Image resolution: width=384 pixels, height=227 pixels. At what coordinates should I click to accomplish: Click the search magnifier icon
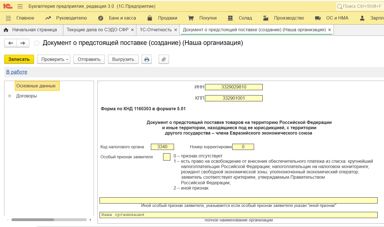(339, 6)
